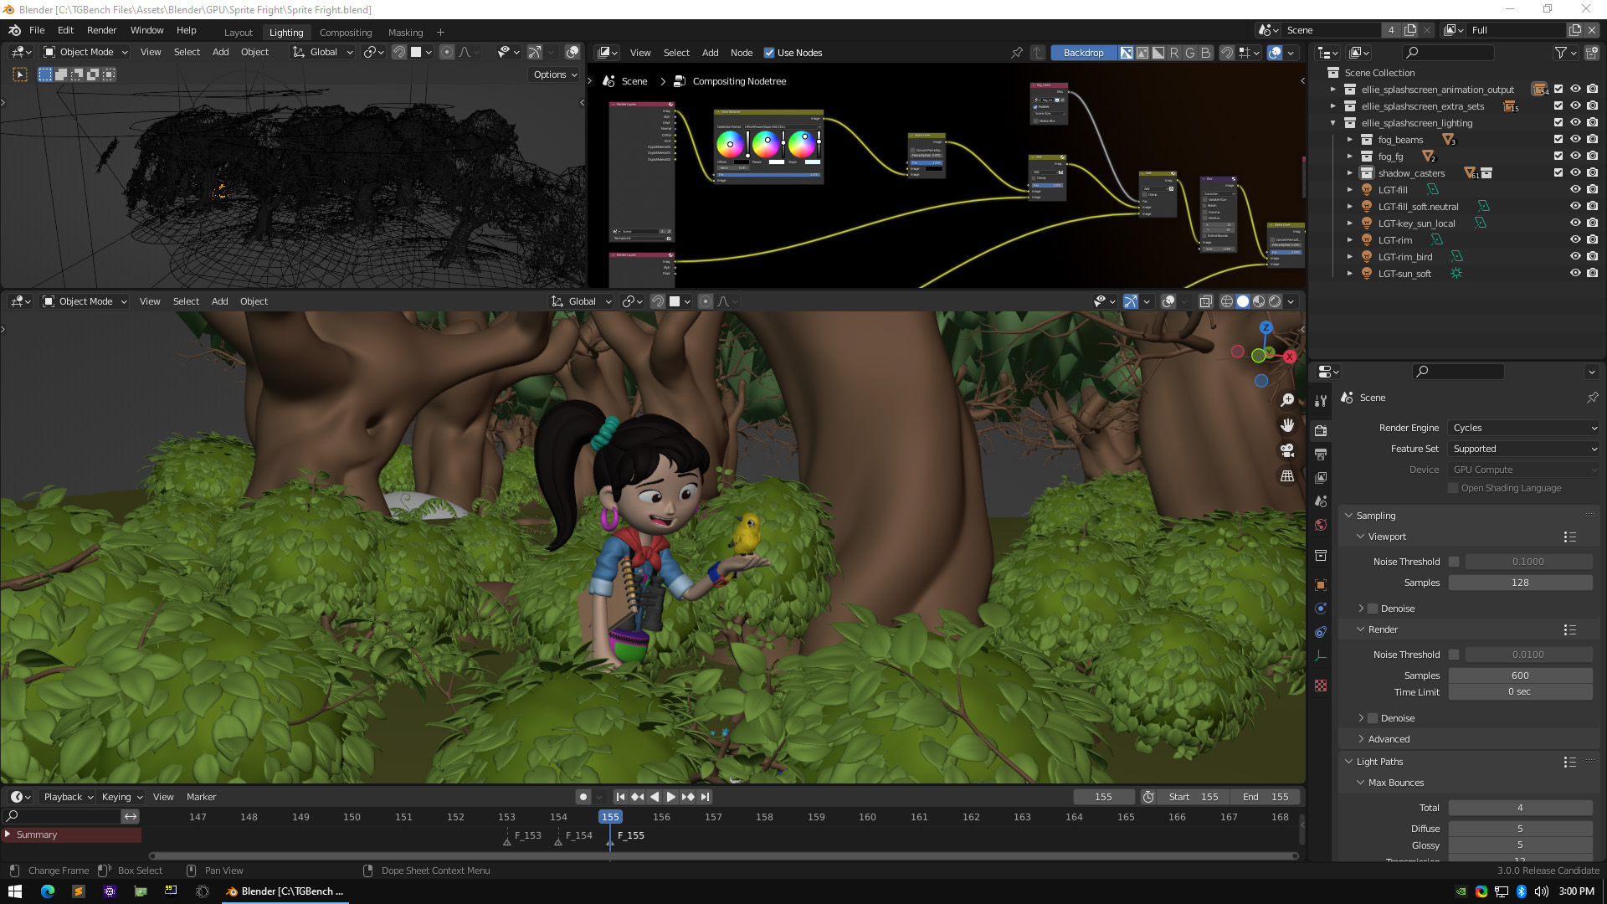This screenshot has height=904, width=1607.
Task: Select material preview shading in main viewport
Action: 1259,301
